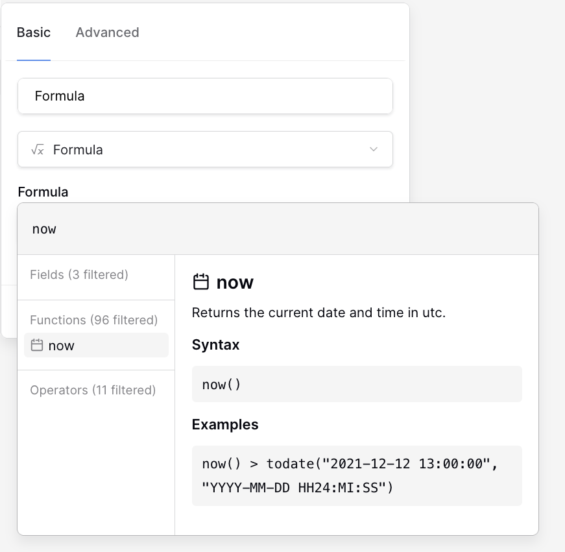
Task: Expand the Functions (96 filtered) section
Action: click(94, 320)
